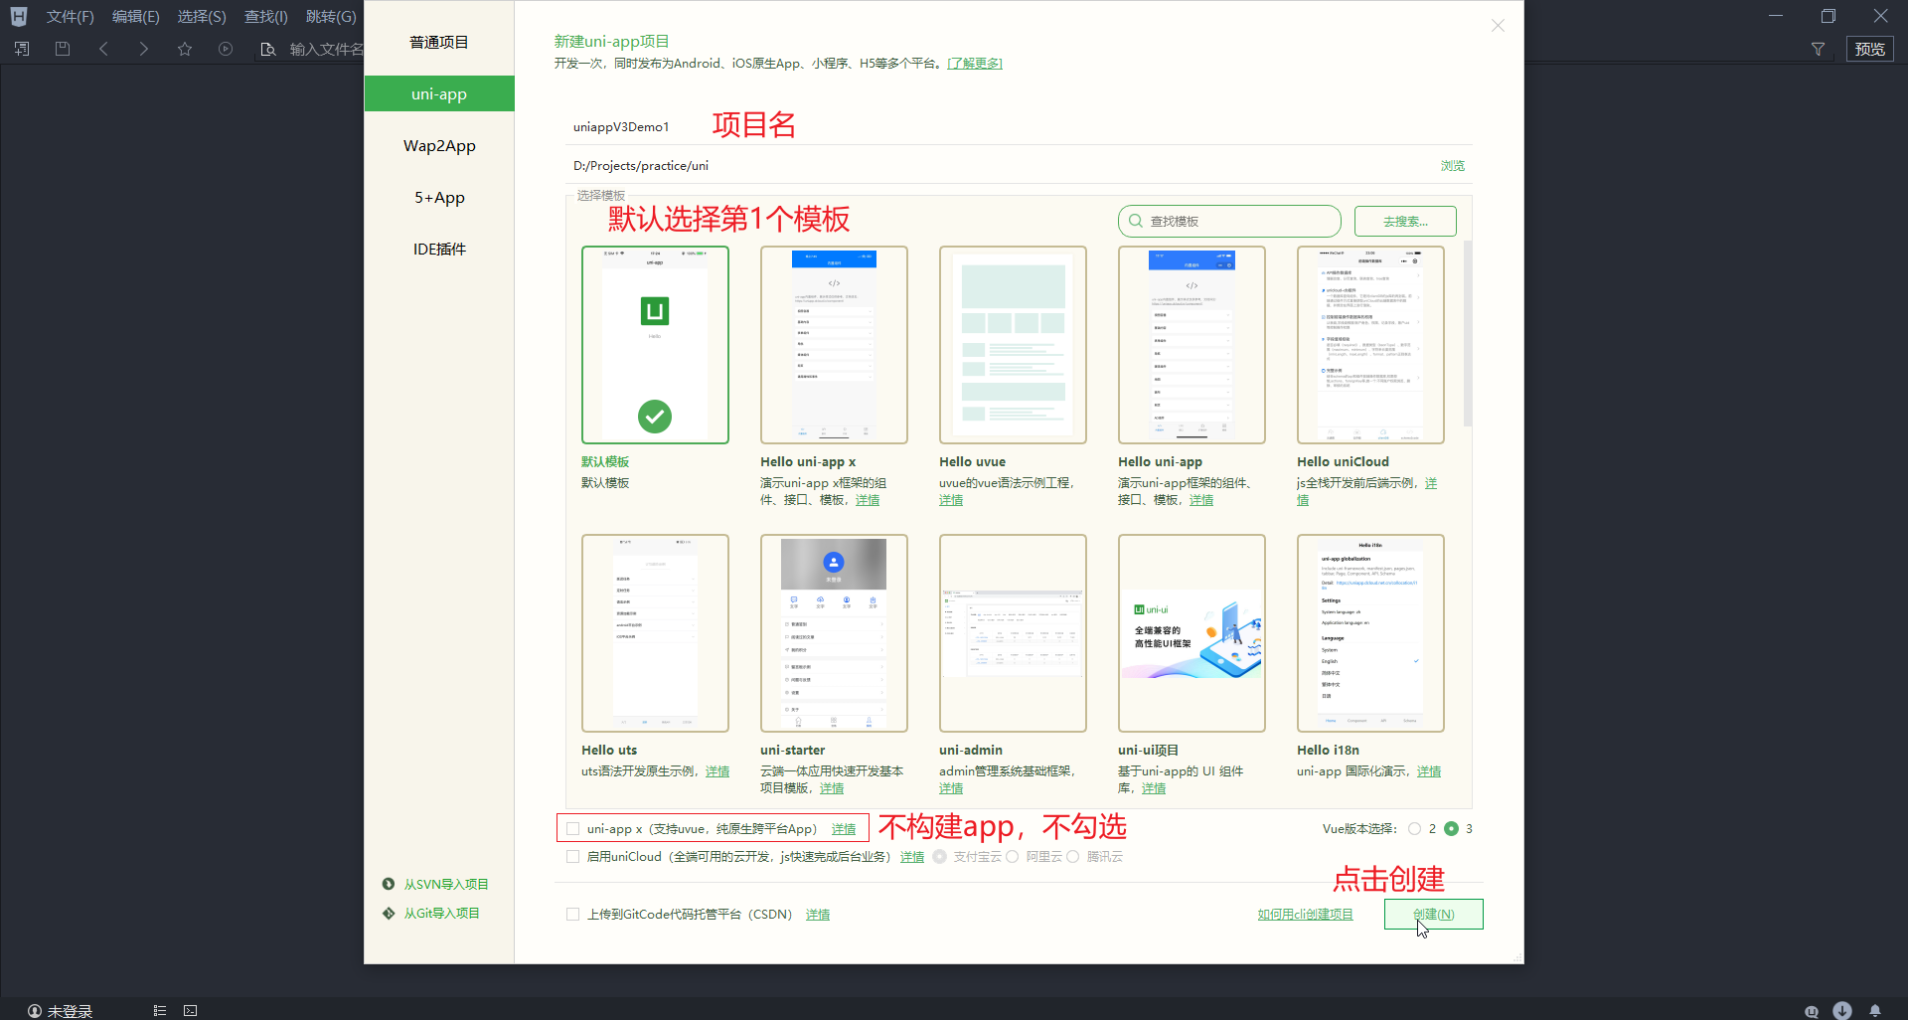Open the 文件(F) menu
The image size is (1908, 1020).
point(70,17)
